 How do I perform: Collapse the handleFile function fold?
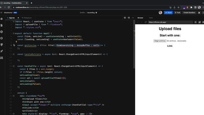[13, 66]
